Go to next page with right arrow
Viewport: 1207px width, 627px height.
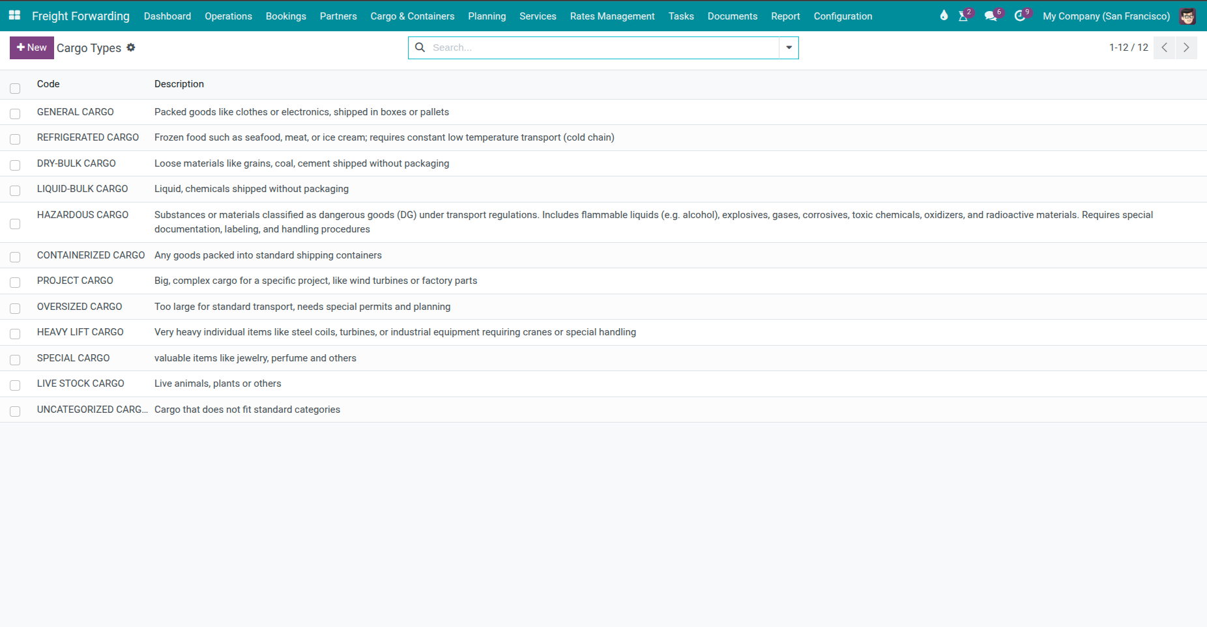pyautogui.click(x=1186, y=48)
